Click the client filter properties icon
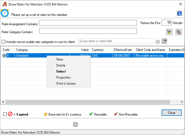The image size is (185, 135). pyautogui.click(x=164, y=41)
